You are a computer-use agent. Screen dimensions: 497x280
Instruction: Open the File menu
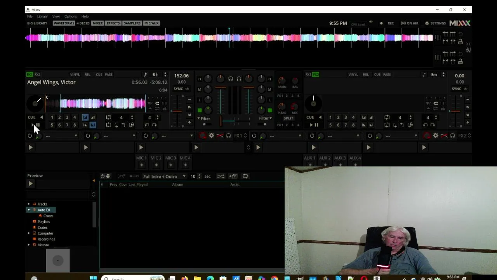(x=30, y=16)
